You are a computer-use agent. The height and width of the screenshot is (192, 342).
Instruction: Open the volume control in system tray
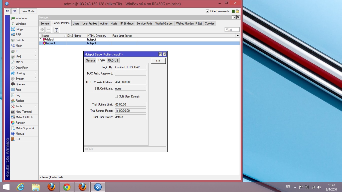(x=319, y=187)
